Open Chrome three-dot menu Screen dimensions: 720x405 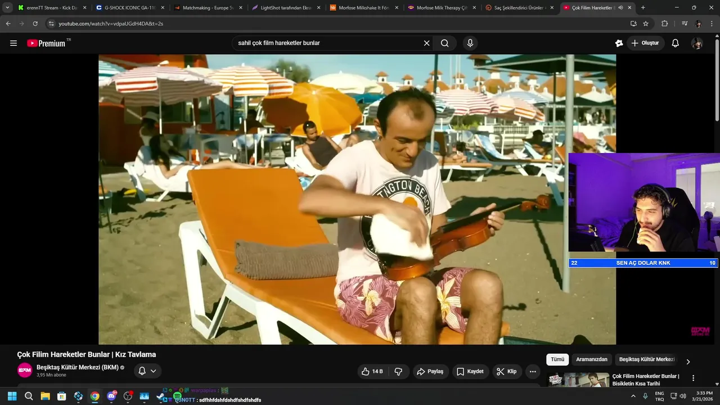713,24
